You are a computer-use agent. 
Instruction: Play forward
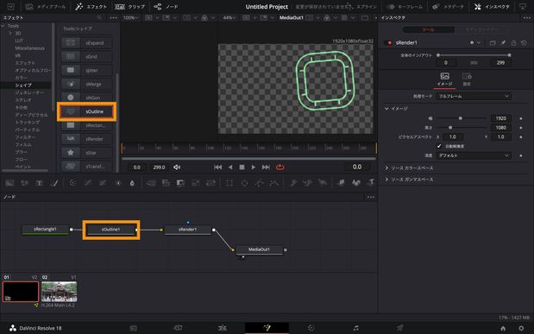254,167
